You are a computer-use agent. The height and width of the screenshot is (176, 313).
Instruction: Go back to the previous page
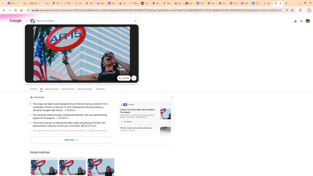click(x=4, y=10)
